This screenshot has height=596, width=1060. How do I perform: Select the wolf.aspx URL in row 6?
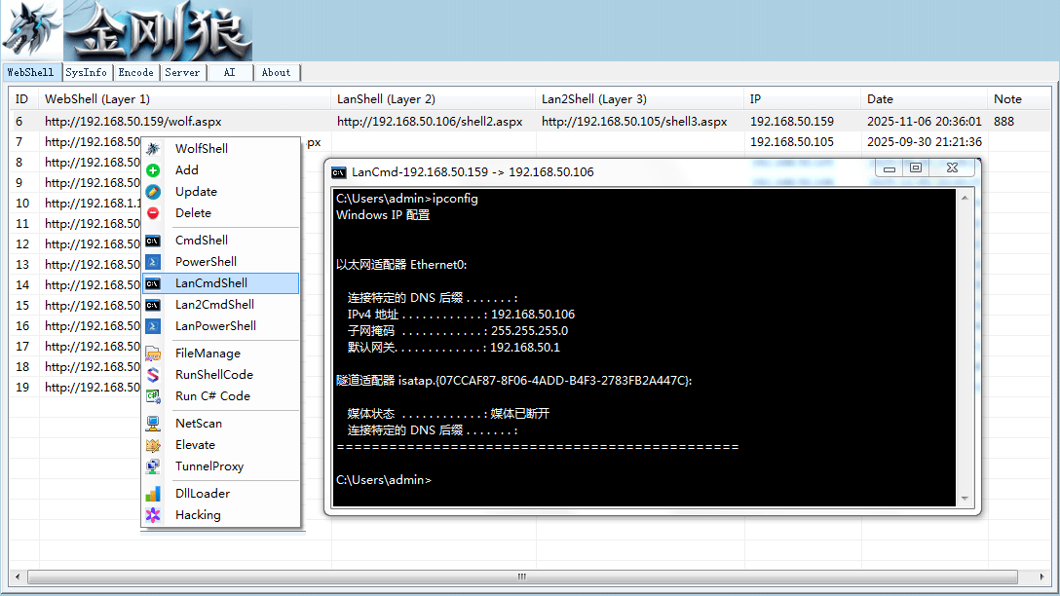click(133, 122)
